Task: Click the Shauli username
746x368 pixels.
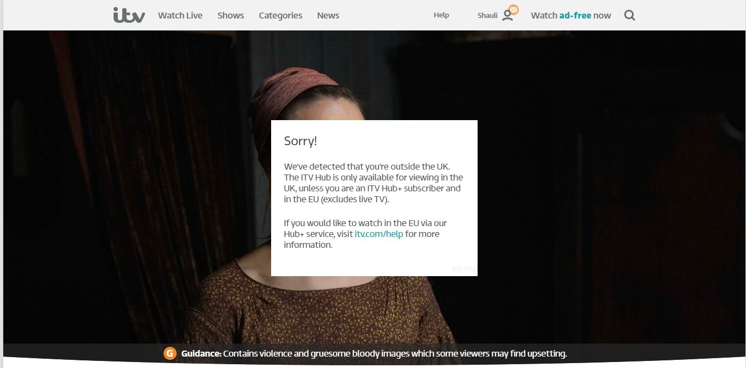Action: pos(487,15)
